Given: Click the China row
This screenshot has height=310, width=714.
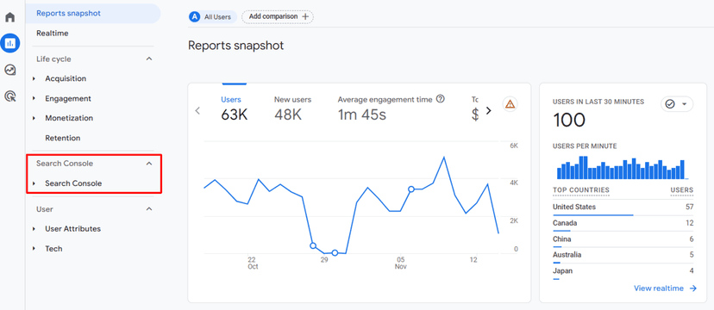Looking at the screenshot, I should click(x=623, y=239).
